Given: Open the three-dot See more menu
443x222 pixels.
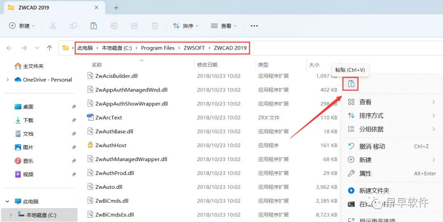Looking at the screenshot, I should click(254, 26).
